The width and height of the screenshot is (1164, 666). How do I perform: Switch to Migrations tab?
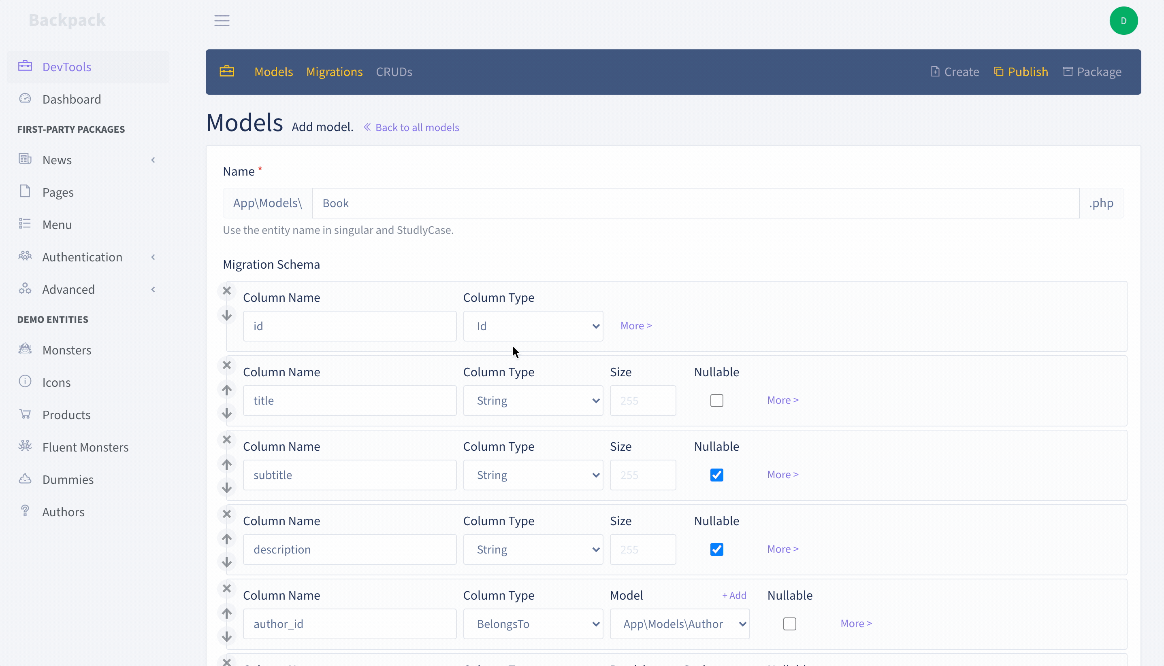point(334,71)
